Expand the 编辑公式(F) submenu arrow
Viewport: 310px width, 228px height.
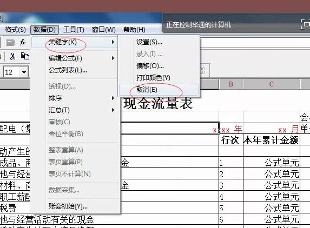113,58
